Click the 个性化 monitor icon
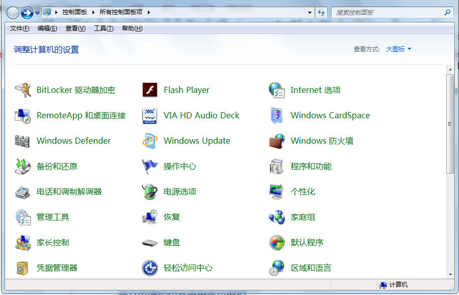Screen dimensions: 459x295 [x=277, y=192]
